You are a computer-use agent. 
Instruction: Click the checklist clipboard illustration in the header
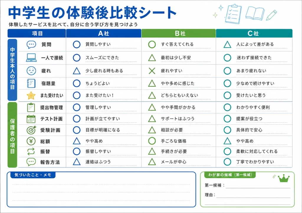pos(233,14)
